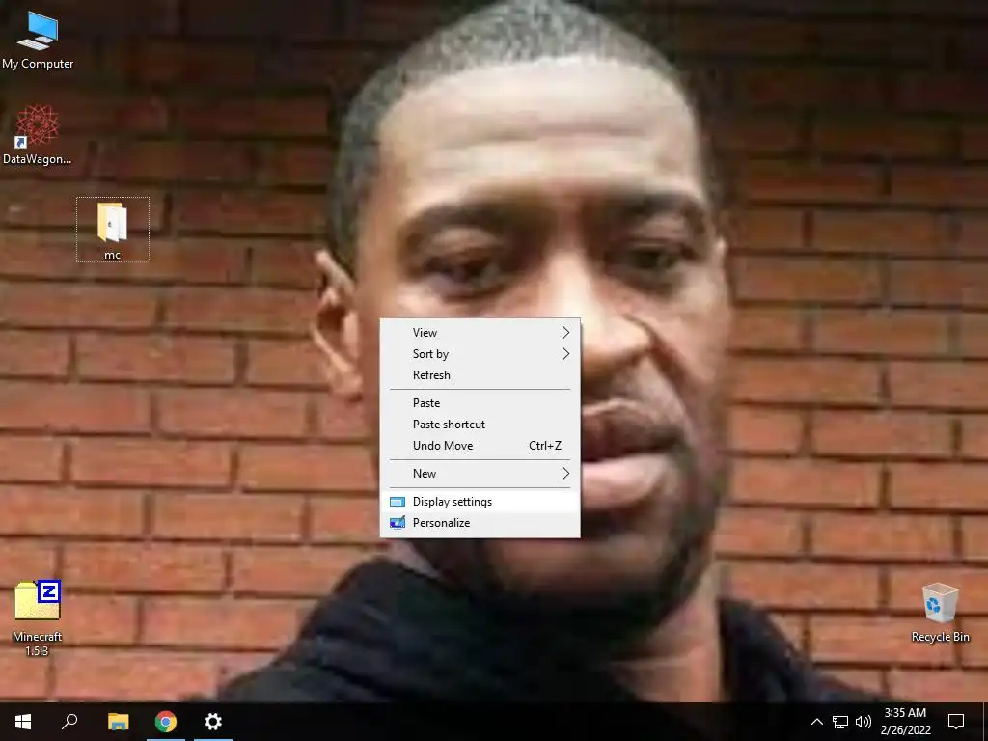Choose Undo Move in context menu
The width and height of the screenshot is (988, 741).
click(x=480, y=446)
